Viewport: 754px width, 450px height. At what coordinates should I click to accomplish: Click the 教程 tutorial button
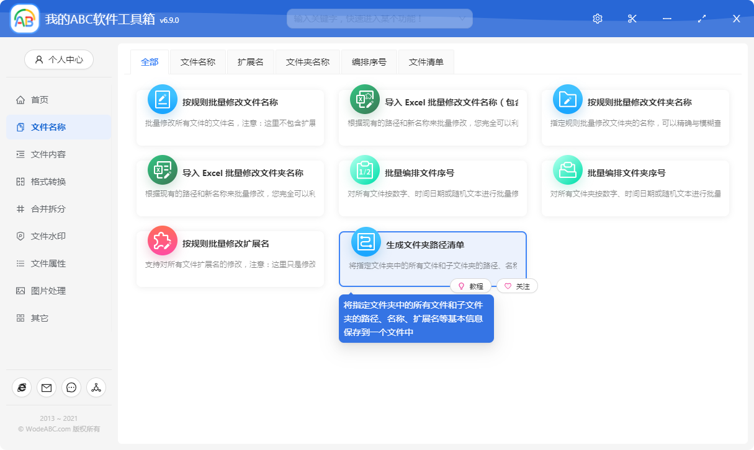(472, 286)
